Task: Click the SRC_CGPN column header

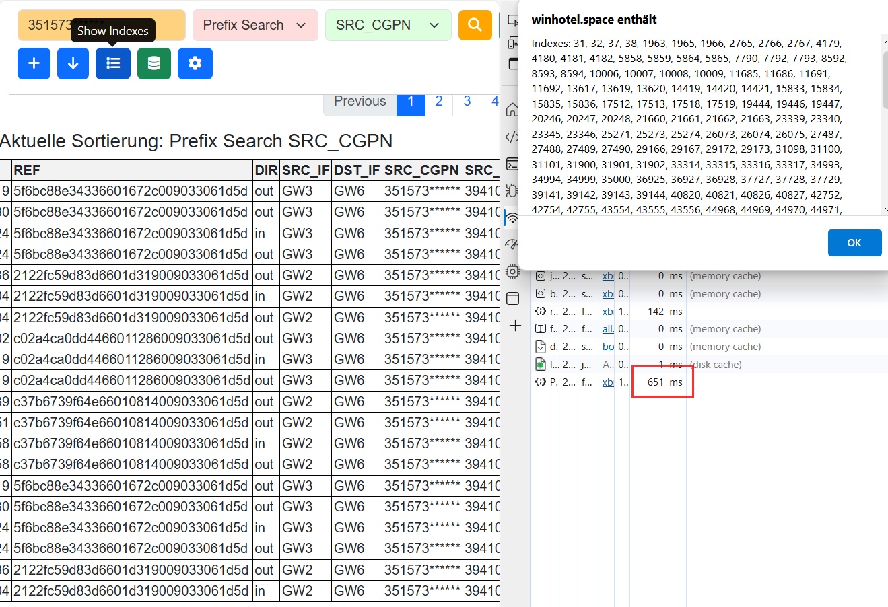Action: 422,170
